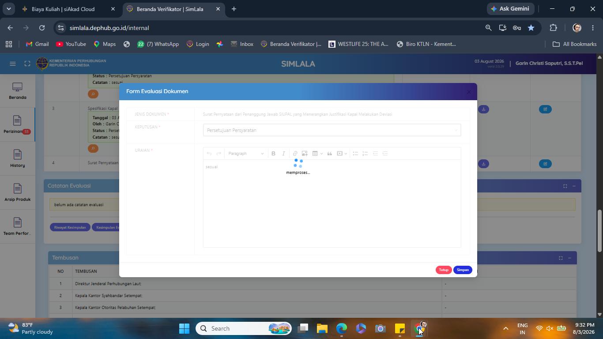
Task: Open File Explorer from the taskbar
Action: pyautogui.click(x=322, y=328)
